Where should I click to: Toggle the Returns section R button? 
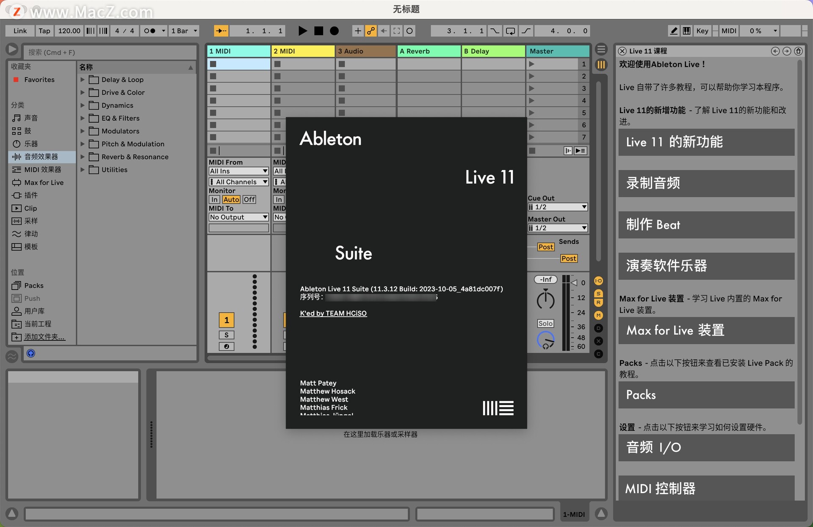(598, 302)
